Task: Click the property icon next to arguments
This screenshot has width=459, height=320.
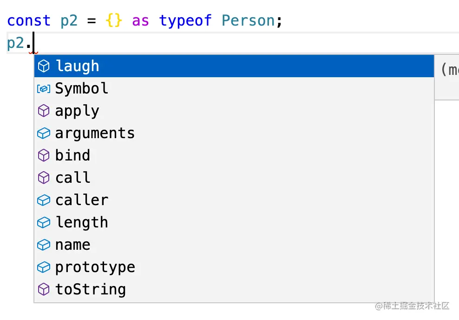Action: click(44, 133)
